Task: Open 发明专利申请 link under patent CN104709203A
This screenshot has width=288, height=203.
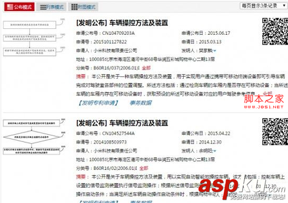Action: click(x=98, y=103)
